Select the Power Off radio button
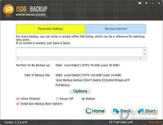The height and width of the screenshot is (125, 163). pyautogui.click(x=57, y=99)
